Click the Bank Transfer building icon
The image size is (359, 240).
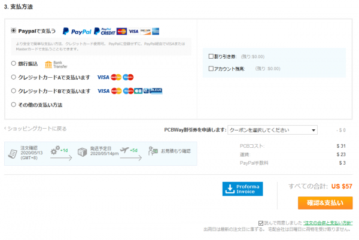[x=48, y=64]
